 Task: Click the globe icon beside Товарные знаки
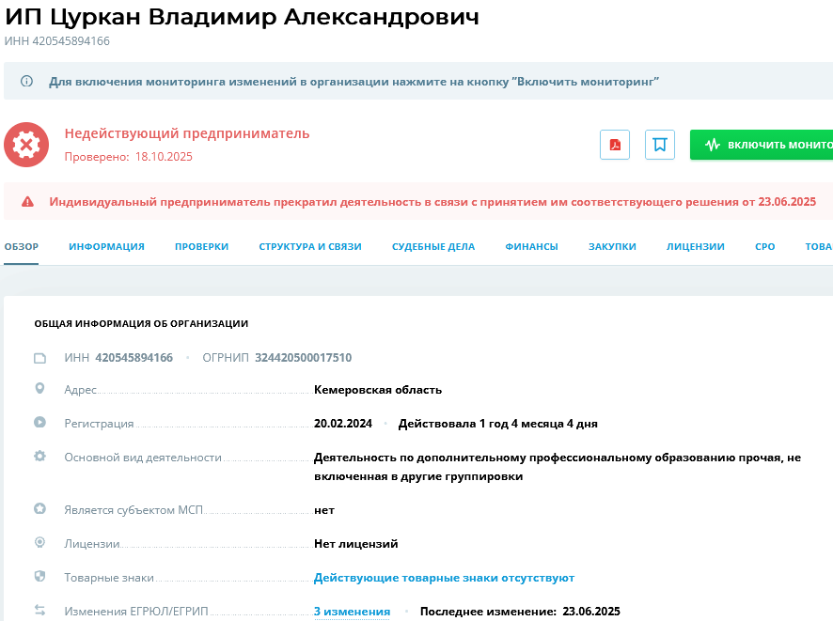(x=39, y=575)
